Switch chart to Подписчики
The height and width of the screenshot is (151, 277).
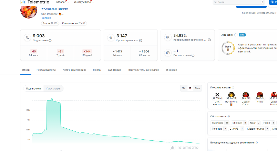33,88
